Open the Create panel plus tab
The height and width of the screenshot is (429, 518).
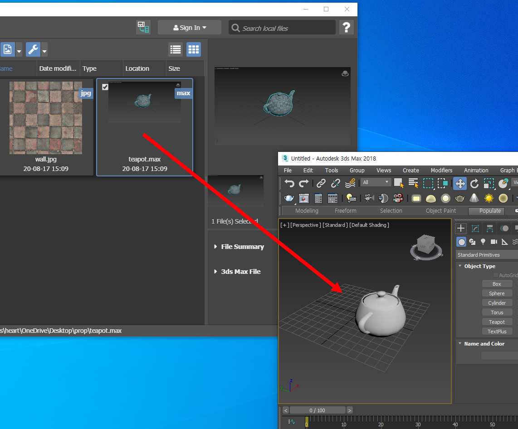(x=461, y=228)
